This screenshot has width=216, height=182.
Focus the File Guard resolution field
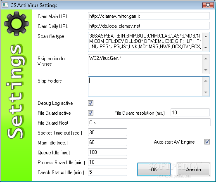click(190, 113)
